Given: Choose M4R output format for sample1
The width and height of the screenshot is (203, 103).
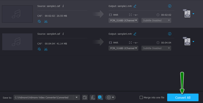Looking at the screenshot, I should point(187,14).
